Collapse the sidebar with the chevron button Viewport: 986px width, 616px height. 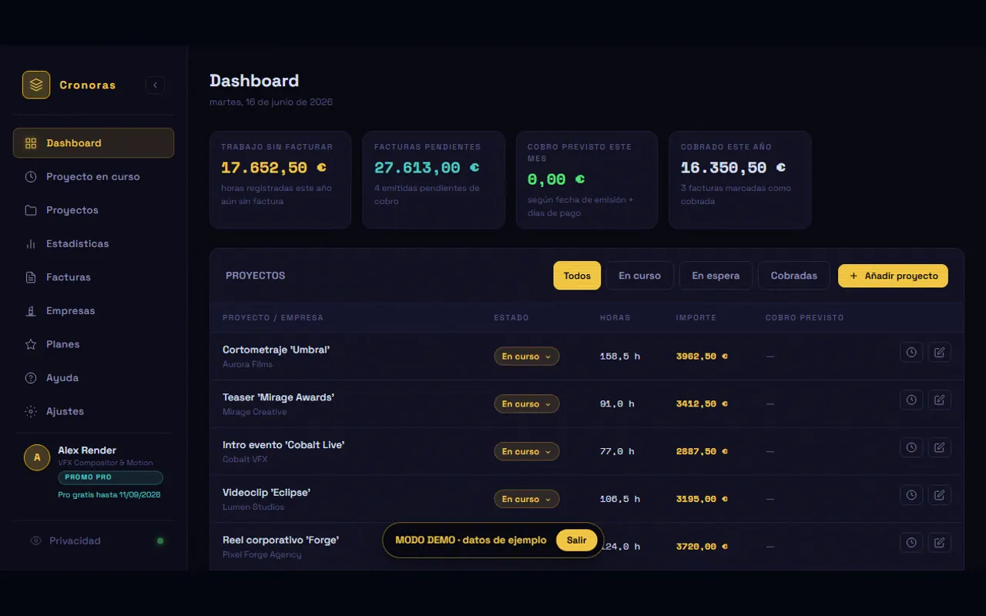click(155, 85)
